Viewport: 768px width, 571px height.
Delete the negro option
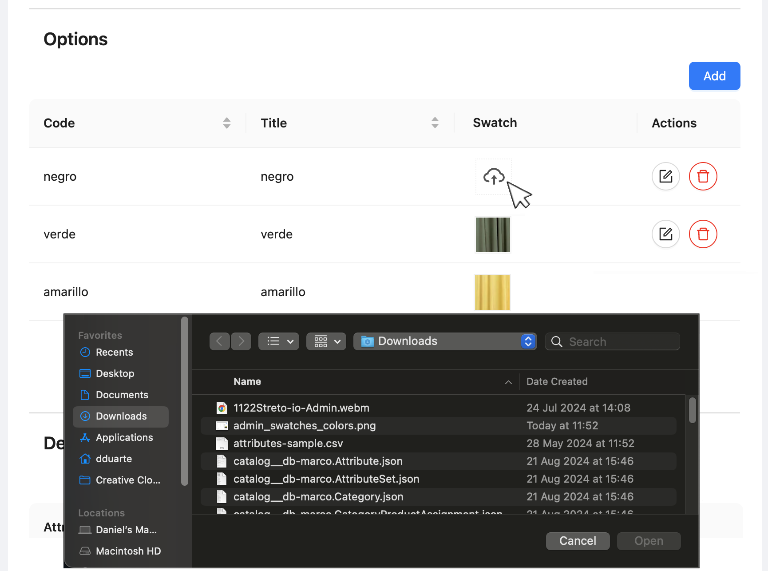click(703, 176)
